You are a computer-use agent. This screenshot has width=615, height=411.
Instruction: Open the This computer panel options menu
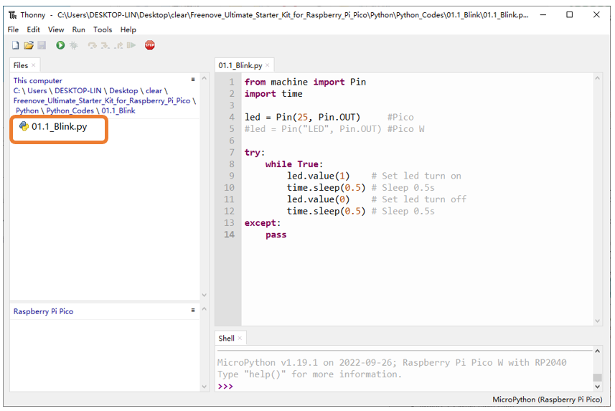(x=193, y=79)
